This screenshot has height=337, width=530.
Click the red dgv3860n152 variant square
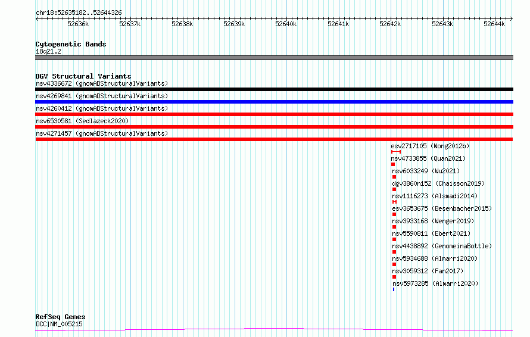pyautogui.click(x=394, y=189)
